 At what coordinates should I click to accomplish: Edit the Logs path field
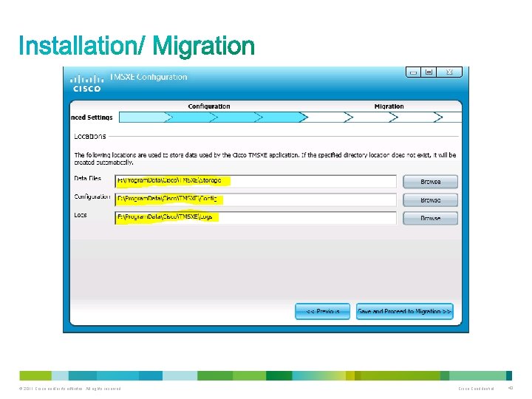point(256,218)
